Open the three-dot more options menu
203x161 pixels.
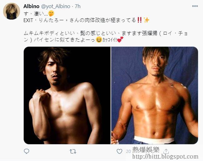(x=195, y=6)
